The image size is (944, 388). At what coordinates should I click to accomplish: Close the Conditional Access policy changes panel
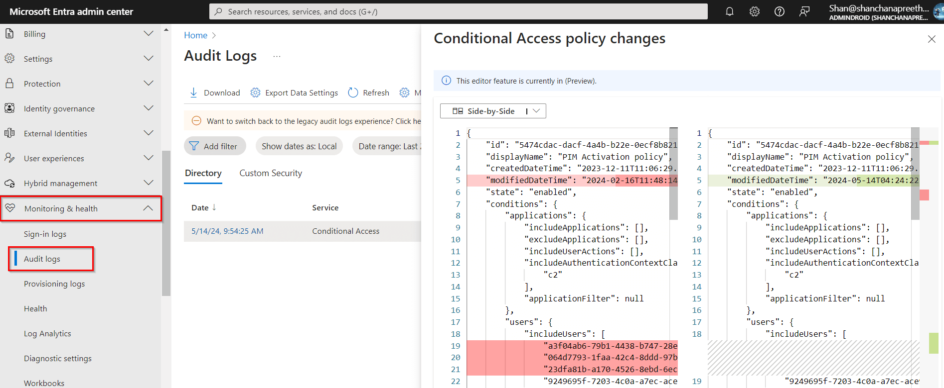coord(932,39)
